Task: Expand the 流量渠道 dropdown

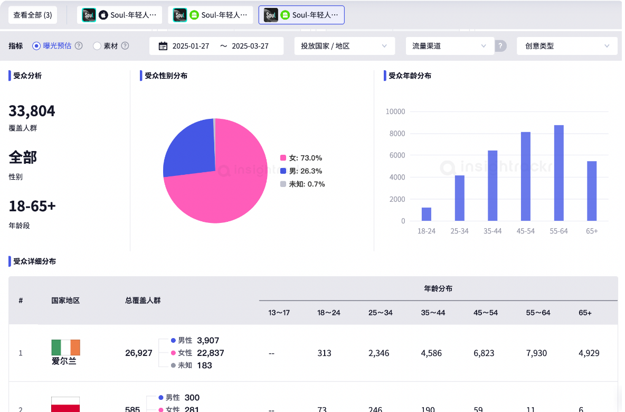Action: (x=450, y=46)
